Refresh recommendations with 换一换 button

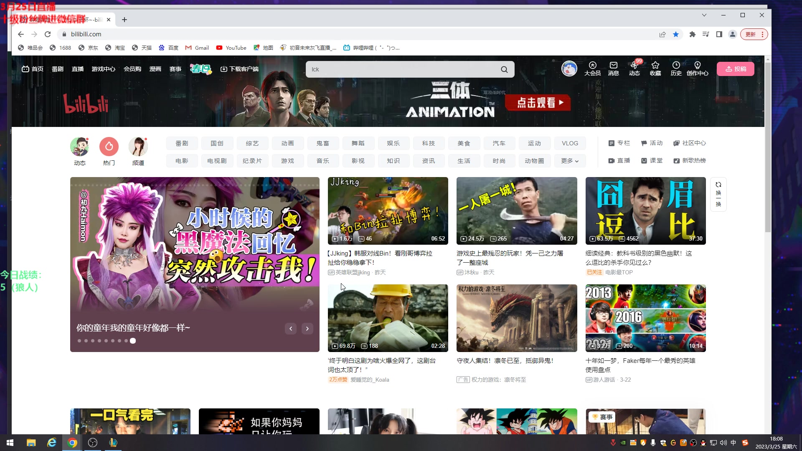pyautogui.click(x=718, y=194)
